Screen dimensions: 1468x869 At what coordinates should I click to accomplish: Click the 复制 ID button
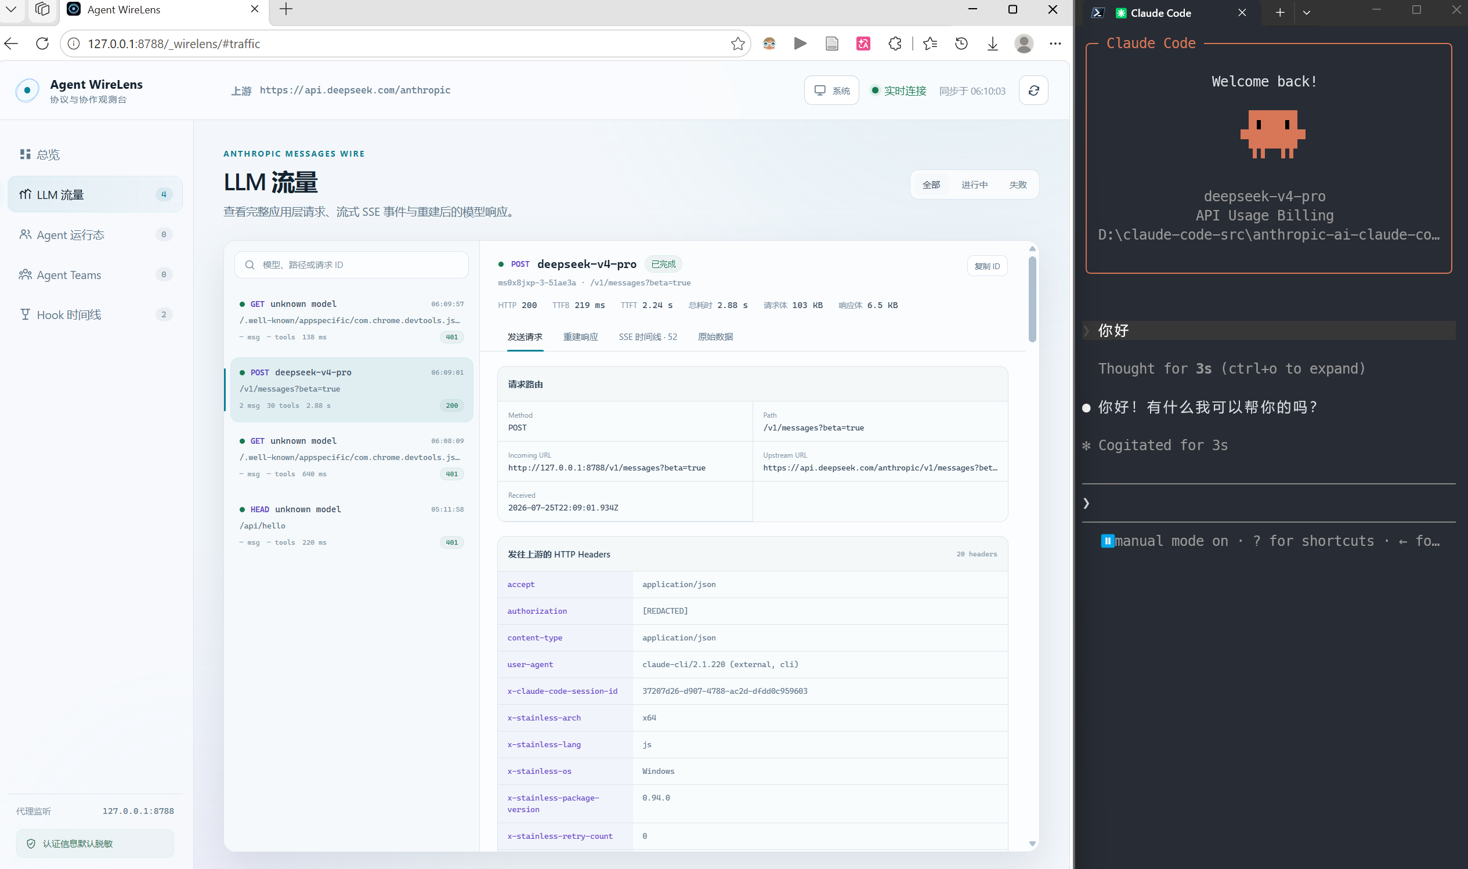987,266
